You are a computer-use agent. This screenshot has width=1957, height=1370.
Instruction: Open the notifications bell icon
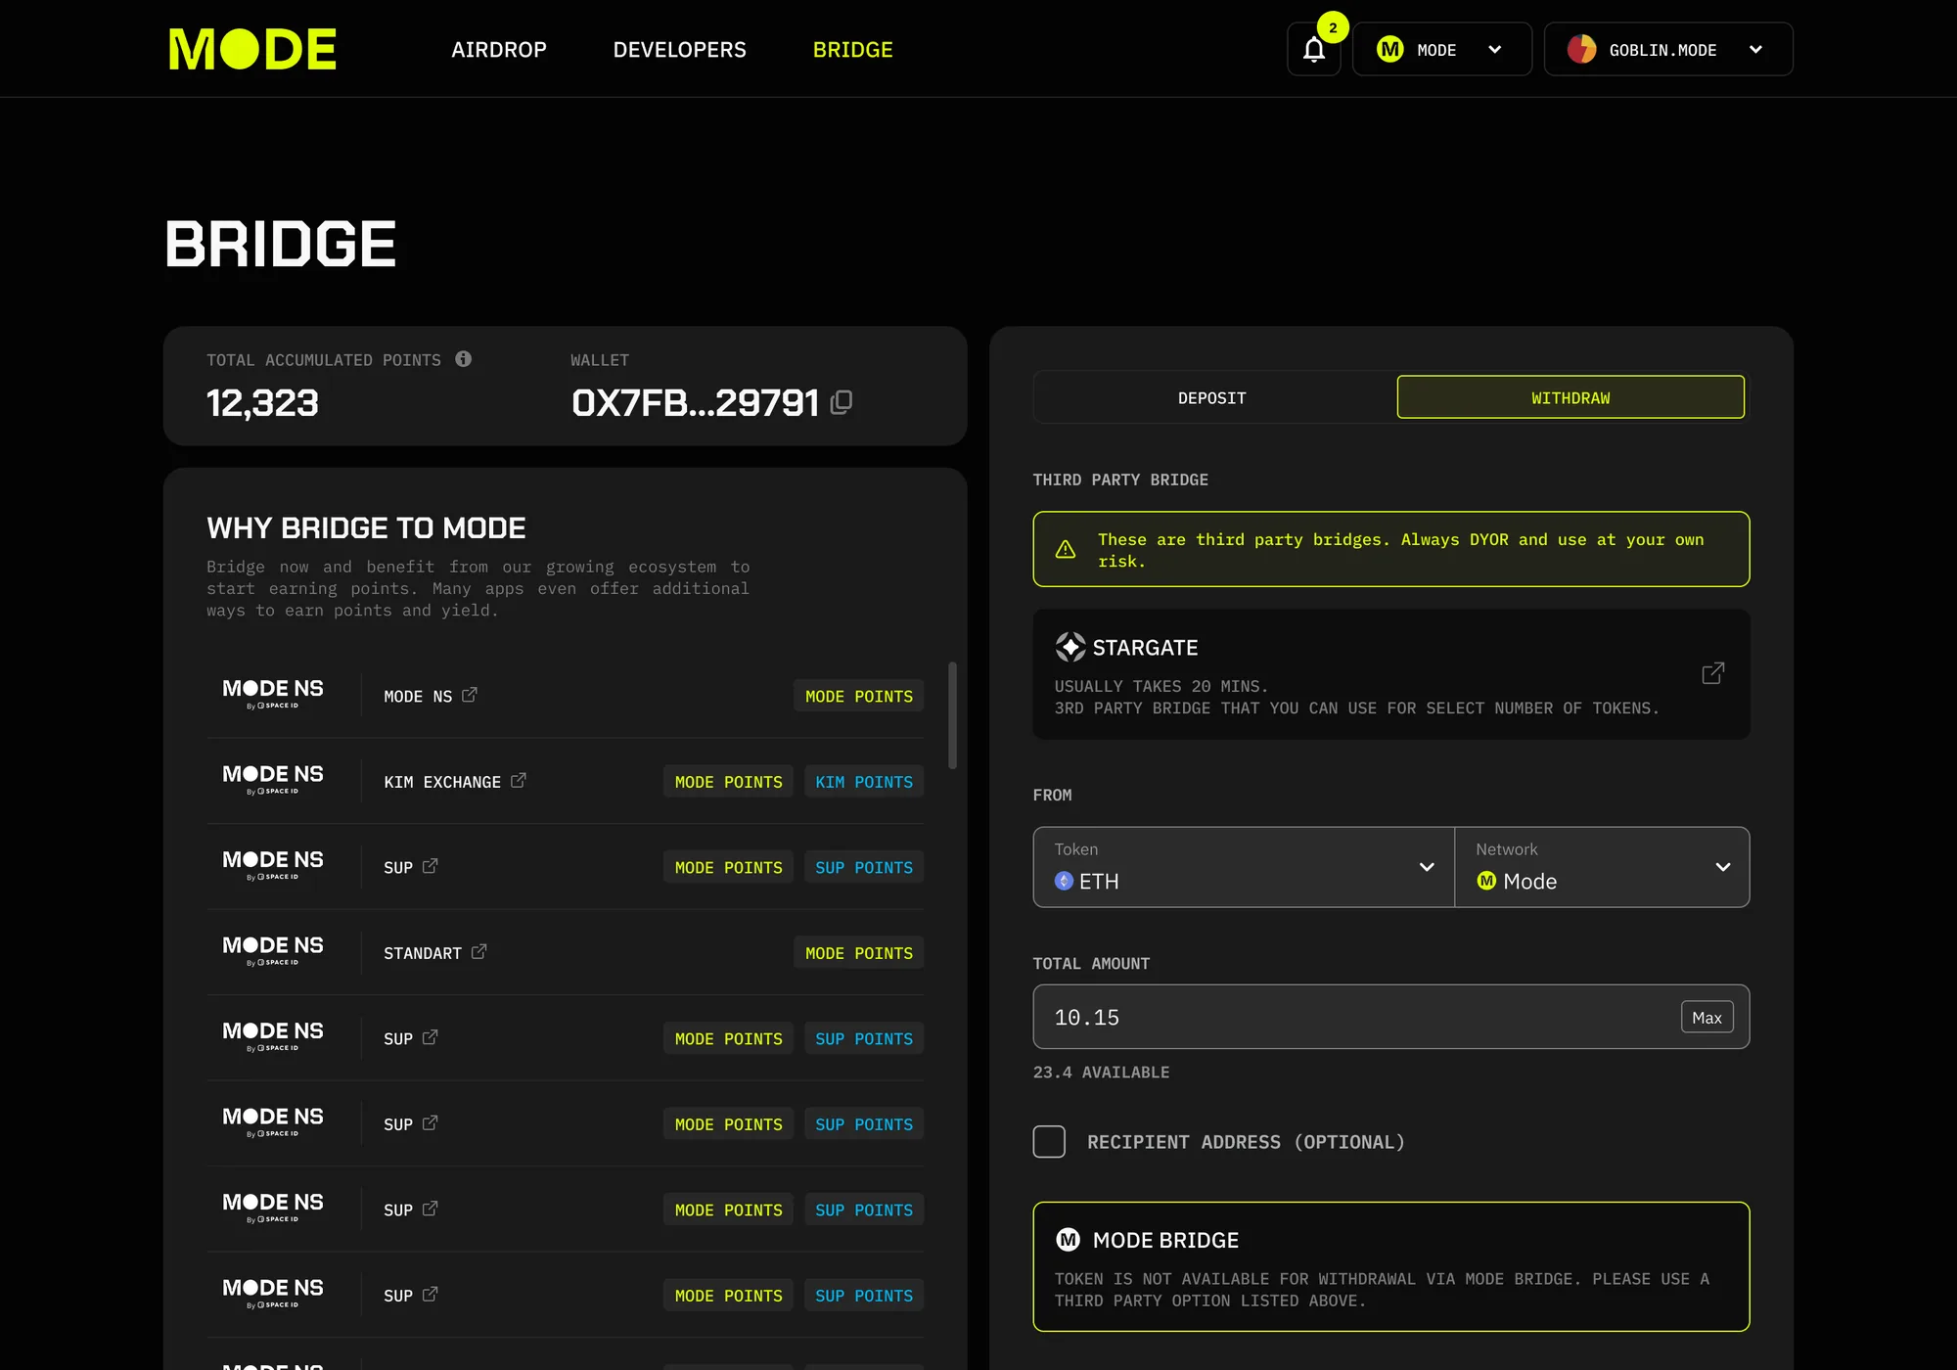pos(1313,49)
